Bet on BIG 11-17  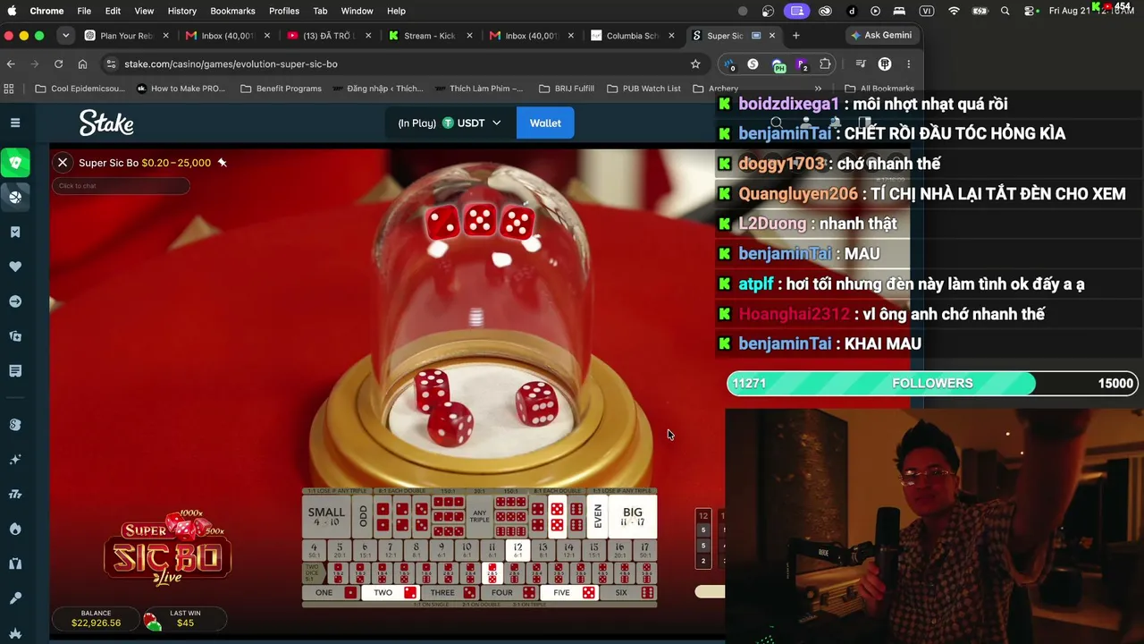tap(633, 517)
